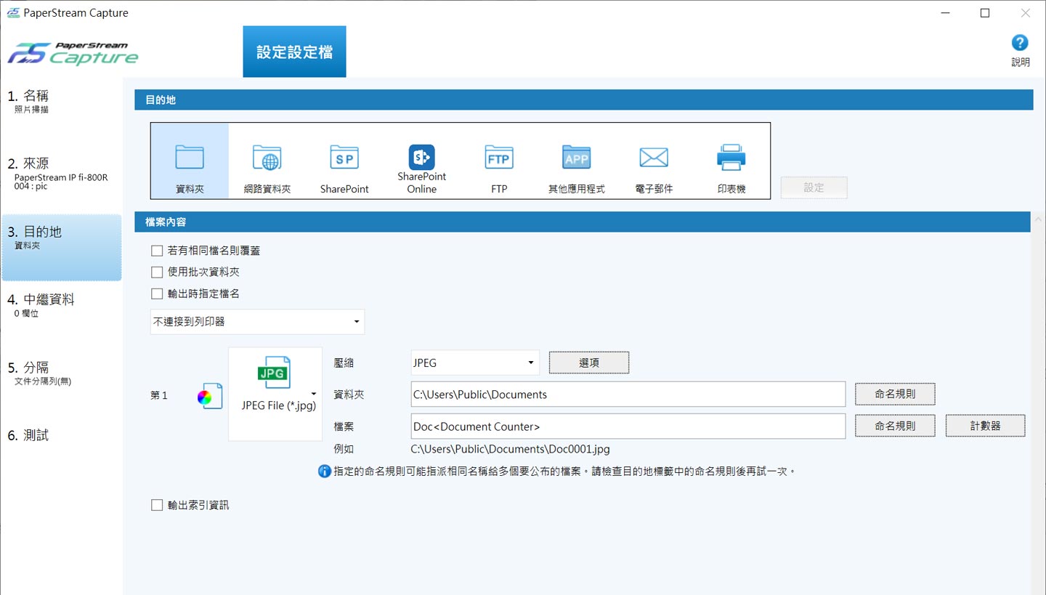
Task: Enable 輸出索引資訊 checkbox
Action: [x=157, y=505]
